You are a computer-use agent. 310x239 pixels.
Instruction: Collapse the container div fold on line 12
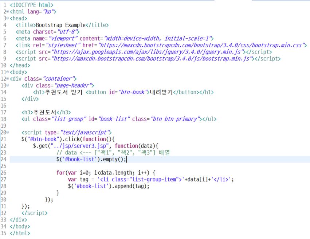[x=8, y=78]
